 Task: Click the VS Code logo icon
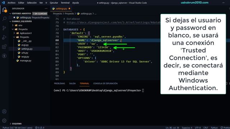3,3
